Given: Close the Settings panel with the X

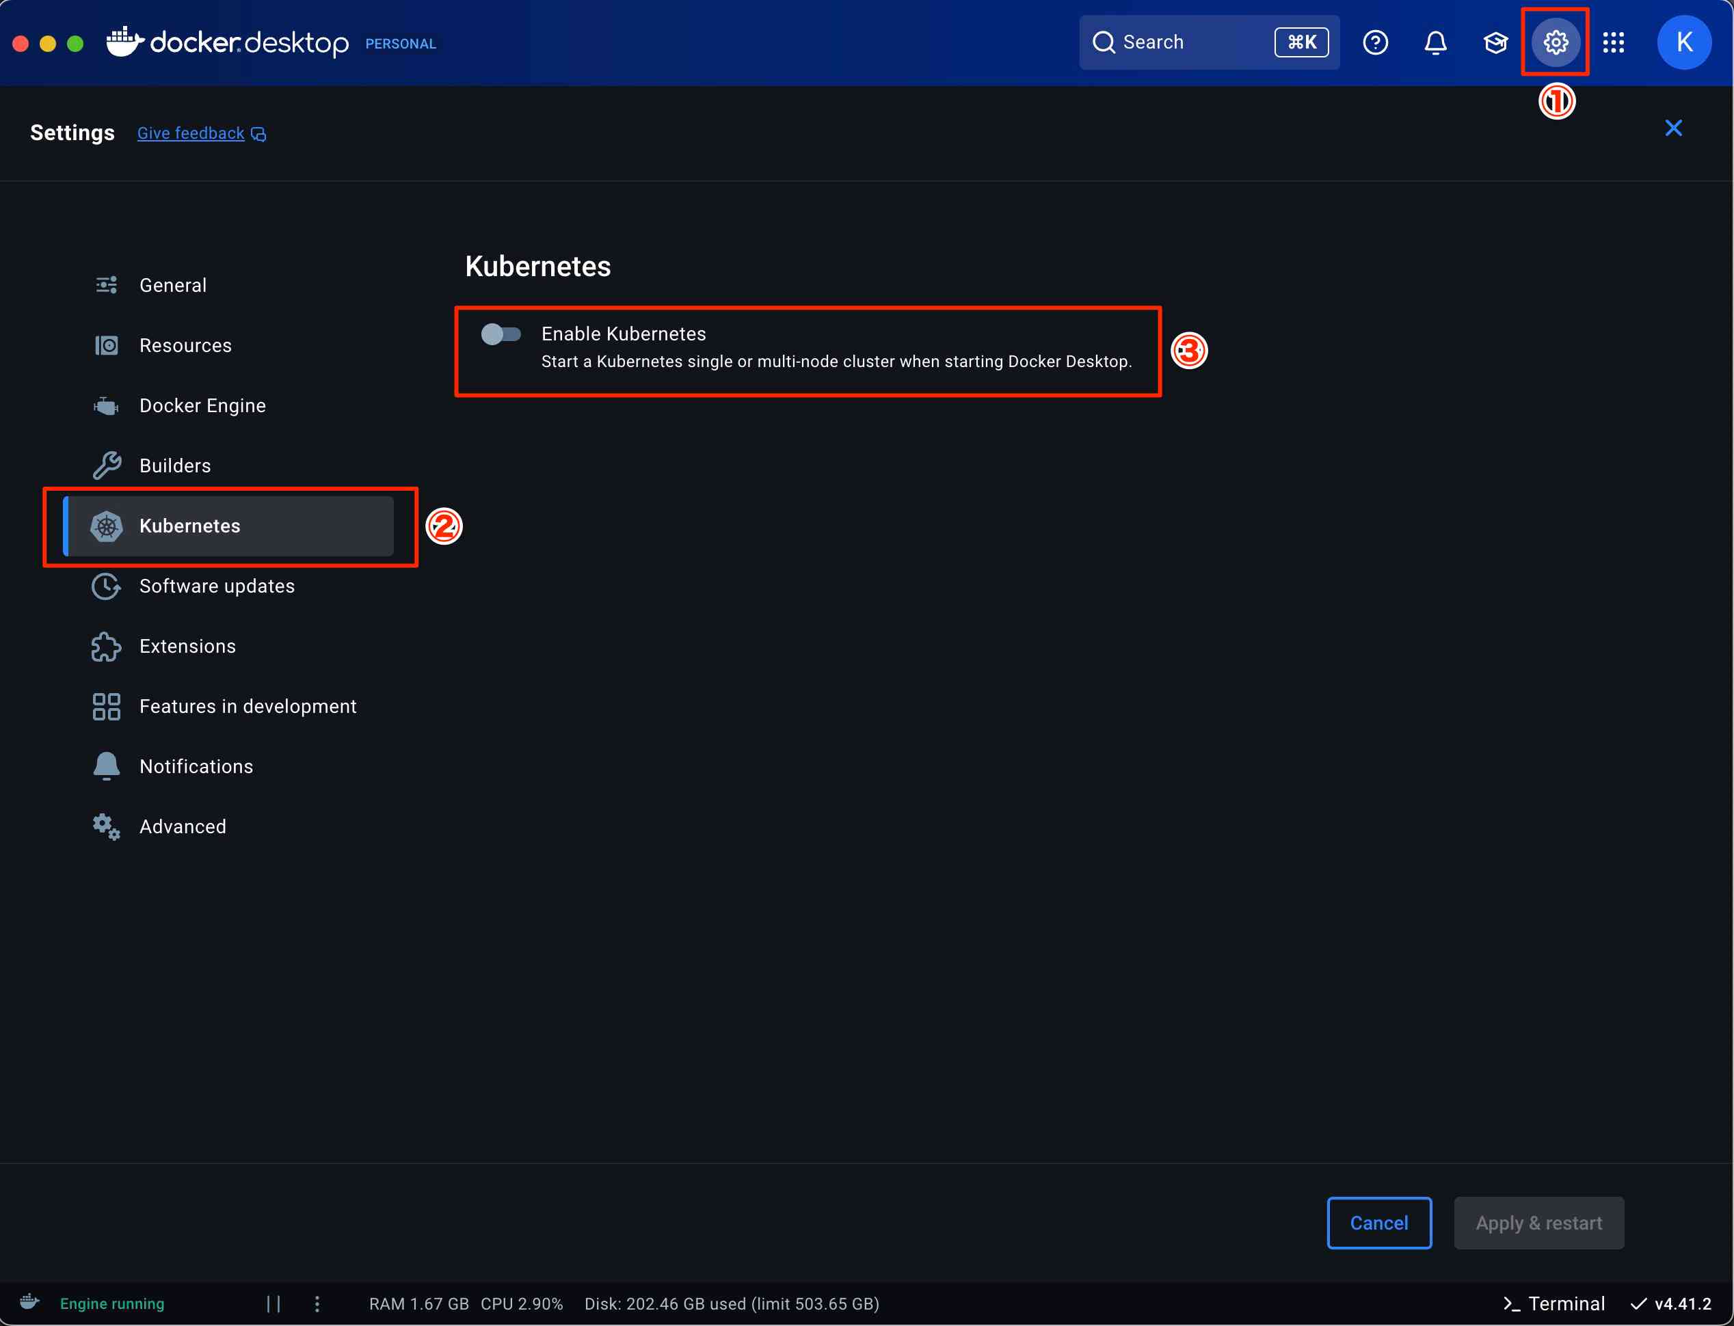Looking at the screenshot, I should pos(1672,128).
